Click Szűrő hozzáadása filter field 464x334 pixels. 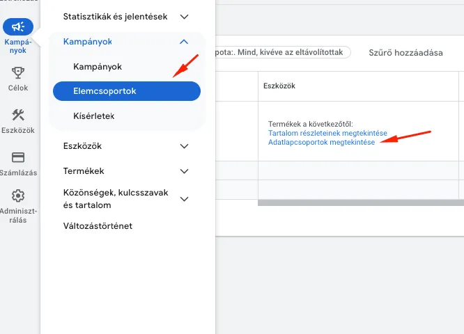pyautogui.click(x=405, y=52)
